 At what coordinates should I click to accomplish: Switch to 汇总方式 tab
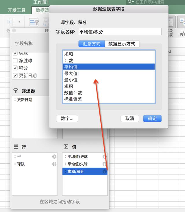(92, 44)
